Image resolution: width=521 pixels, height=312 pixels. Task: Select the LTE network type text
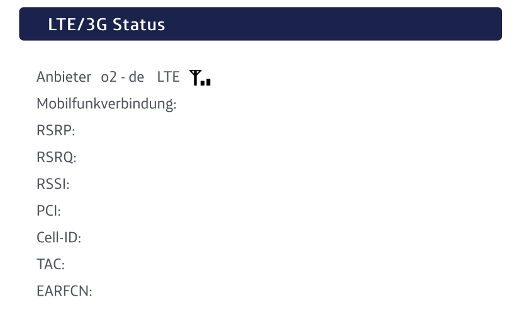click(x=168, y=77)
